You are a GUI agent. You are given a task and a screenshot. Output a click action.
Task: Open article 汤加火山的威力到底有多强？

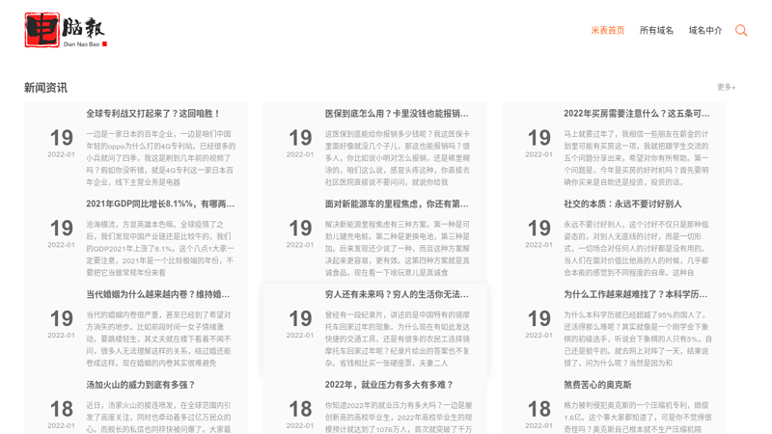(141, 385)
